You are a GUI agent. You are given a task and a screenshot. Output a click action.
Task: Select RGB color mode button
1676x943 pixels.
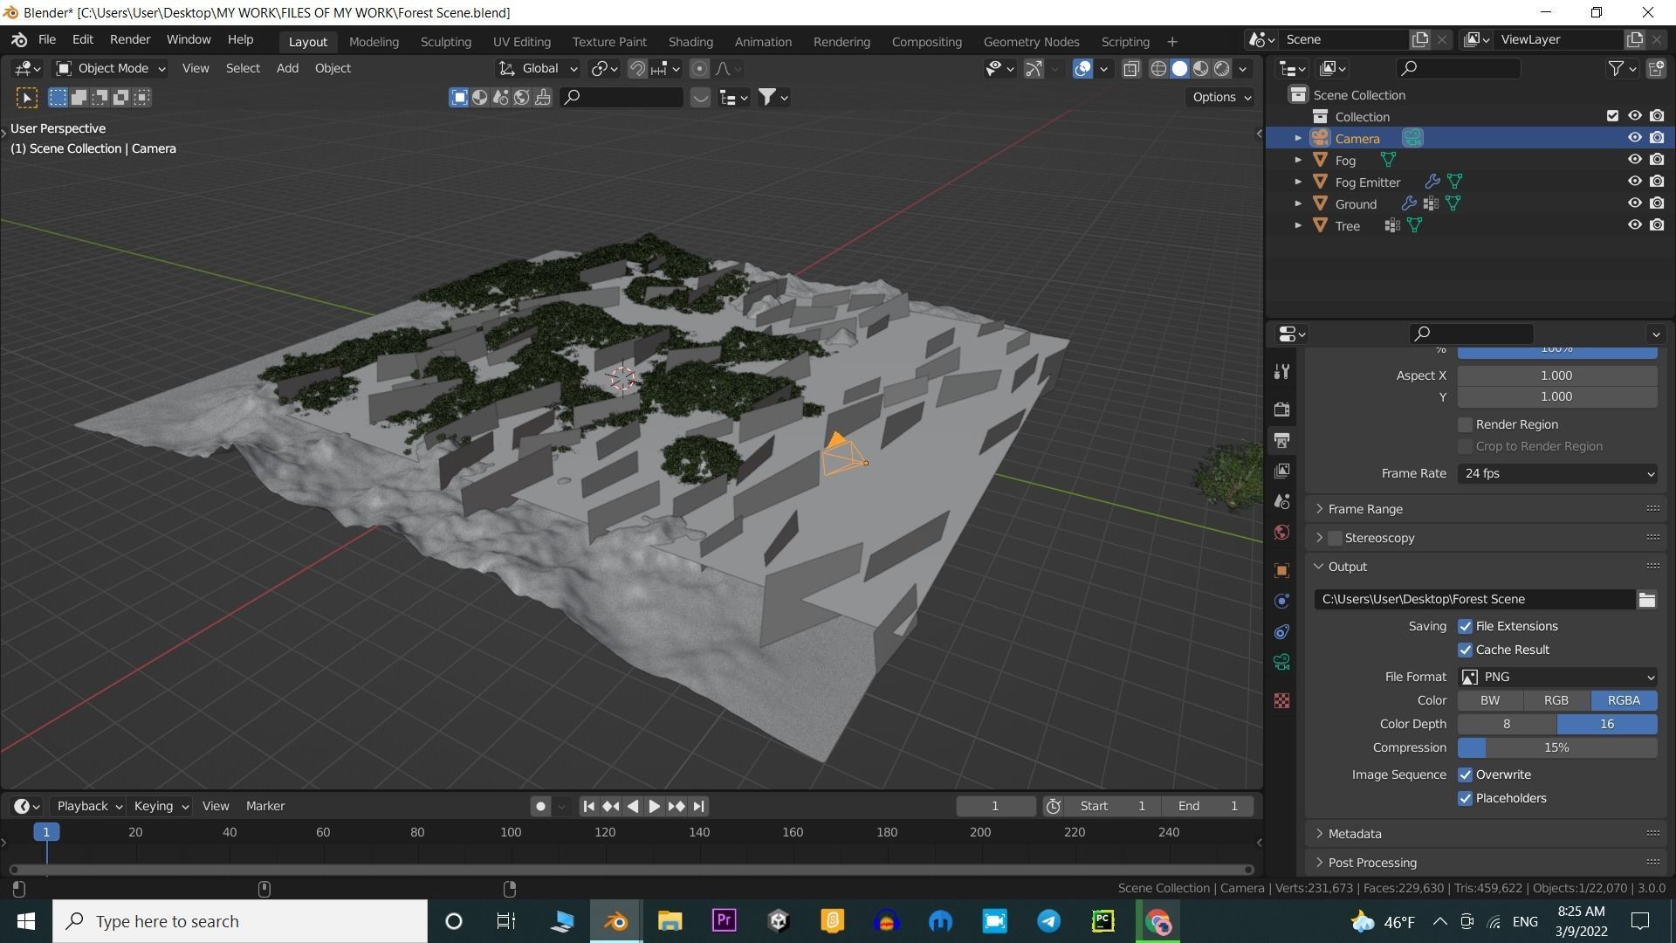tap(1556, 700)
